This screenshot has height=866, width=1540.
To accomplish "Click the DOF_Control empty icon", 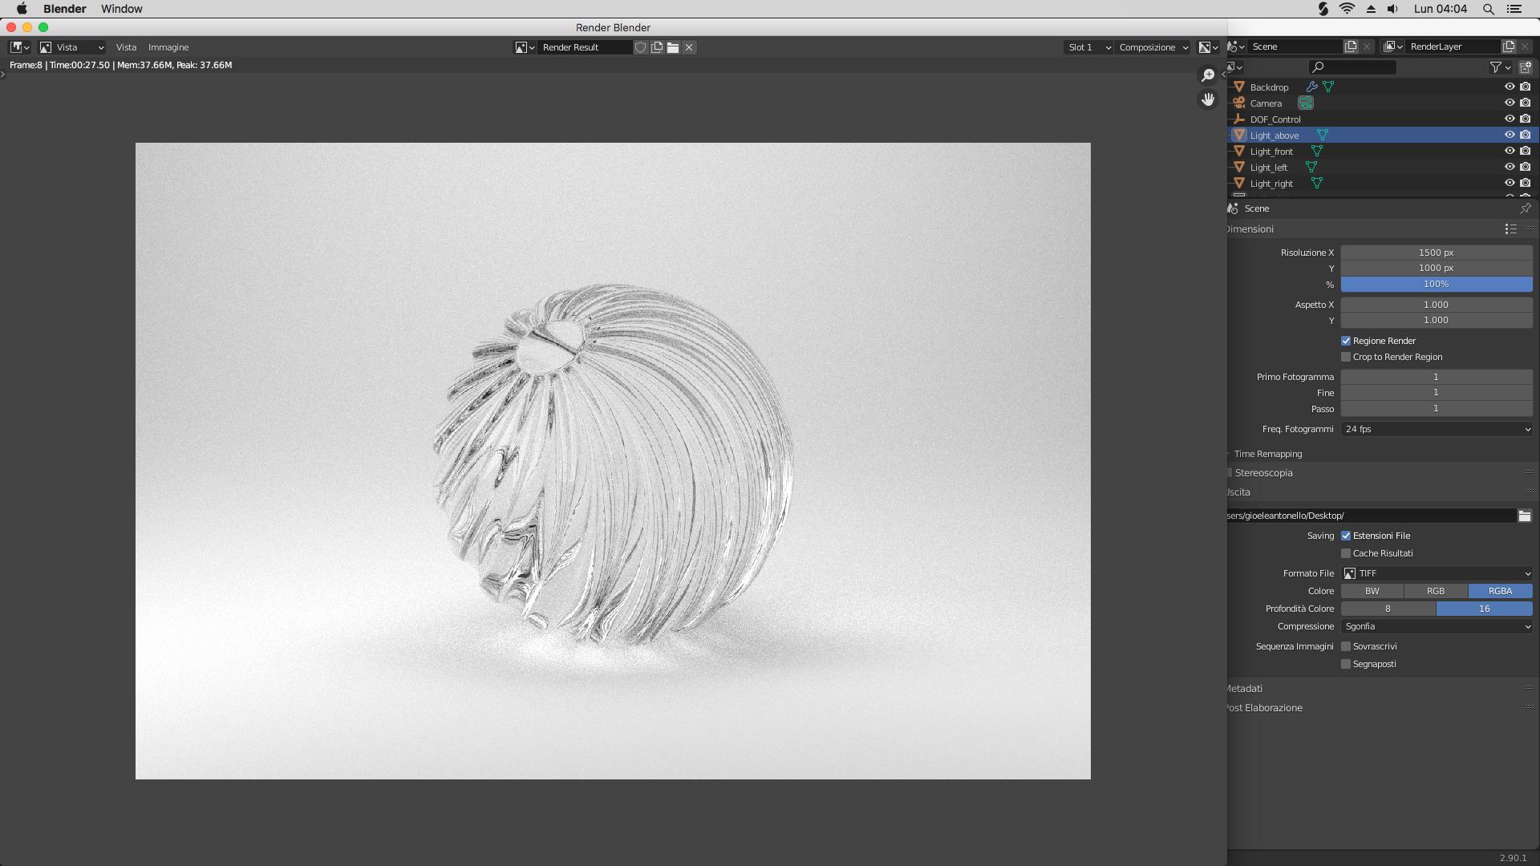I will point(1240,119).
